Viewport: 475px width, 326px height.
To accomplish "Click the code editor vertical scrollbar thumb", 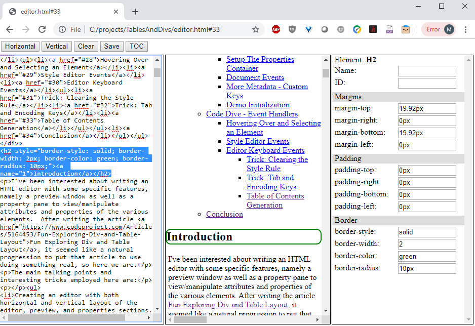I will click(157, 73).
